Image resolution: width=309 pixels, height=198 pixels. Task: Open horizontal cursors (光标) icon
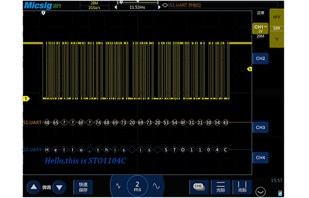[220, 187]
